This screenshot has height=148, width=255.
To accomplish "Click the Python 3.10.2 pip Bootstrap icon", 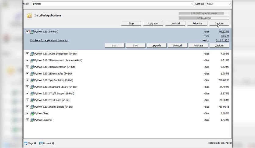I will [x=32, y=80].
